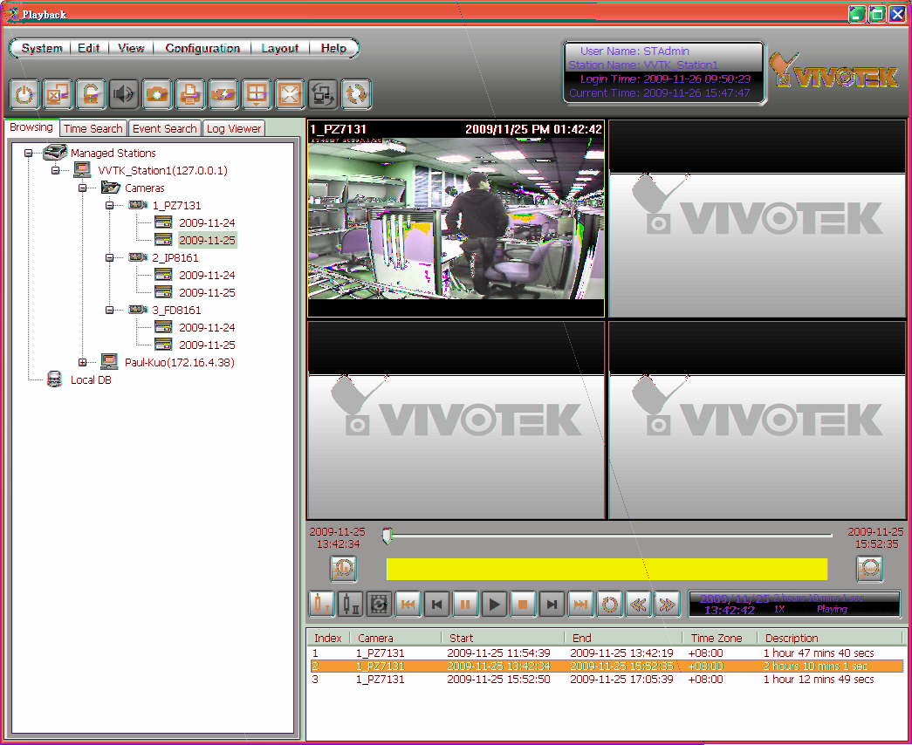Select the empty top-right video pane
This screenshot has height=745, width=912.
[x=758, y=219]
